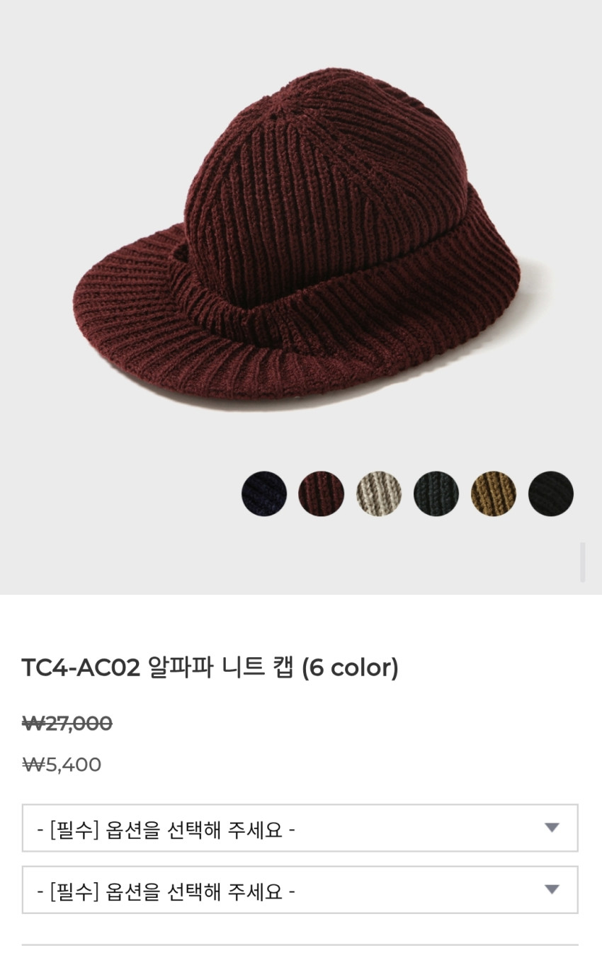
Task: Click the struck-through ₩27,000 original price
Action: coord(67,724)
